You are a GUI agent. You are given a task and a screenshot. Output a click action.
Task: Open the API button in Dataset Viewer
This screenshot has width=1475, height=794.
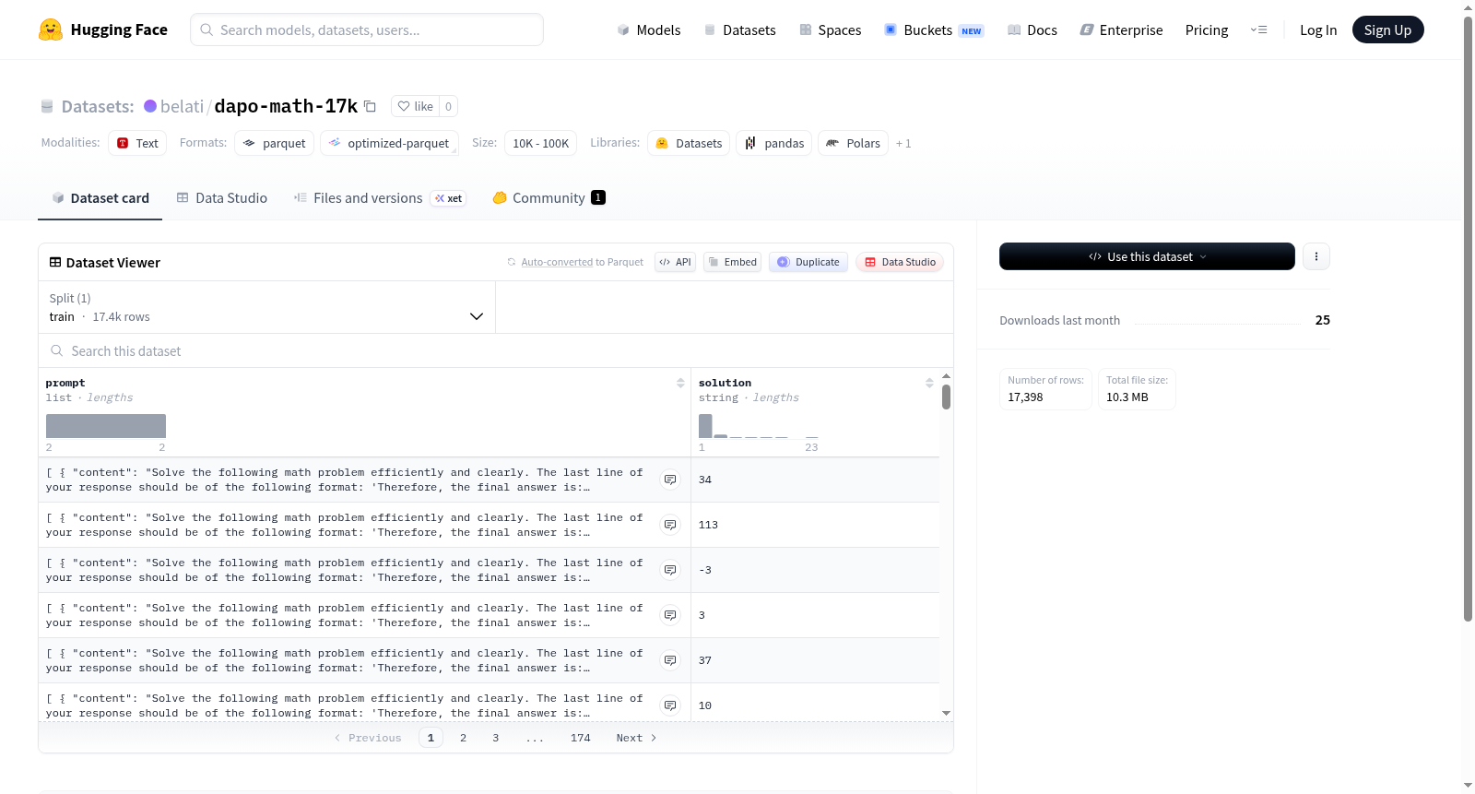675,262
